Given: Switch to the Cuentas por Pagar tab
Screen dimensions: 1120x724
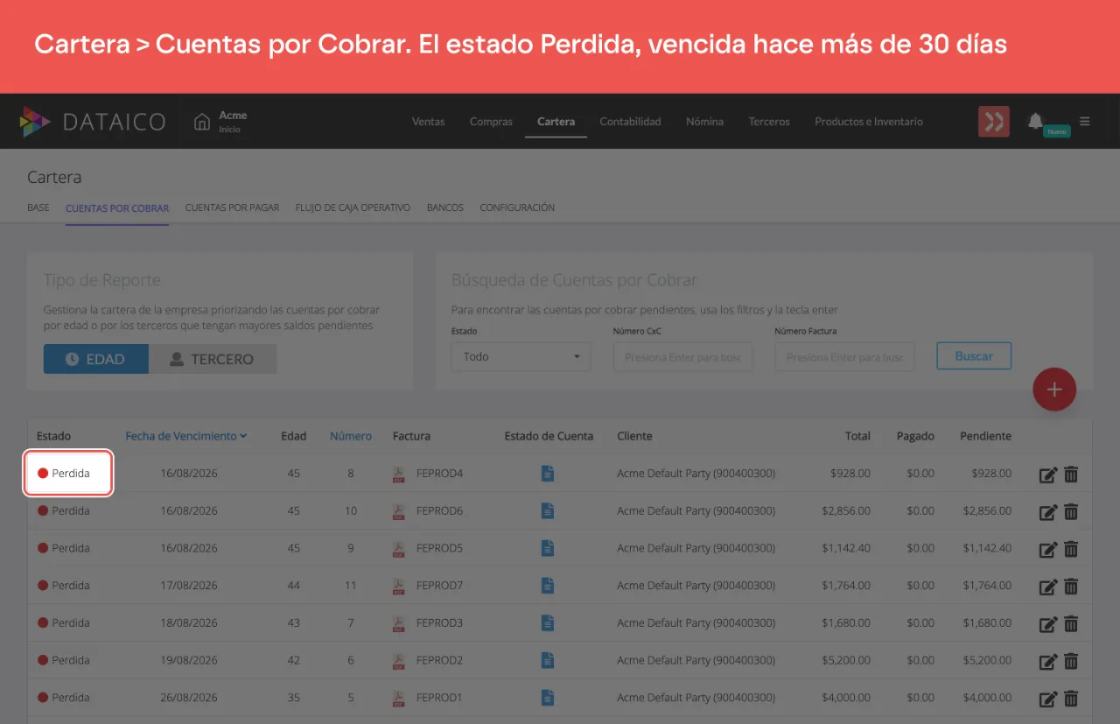Looking at the screenshot, I should tap(232, 207).
